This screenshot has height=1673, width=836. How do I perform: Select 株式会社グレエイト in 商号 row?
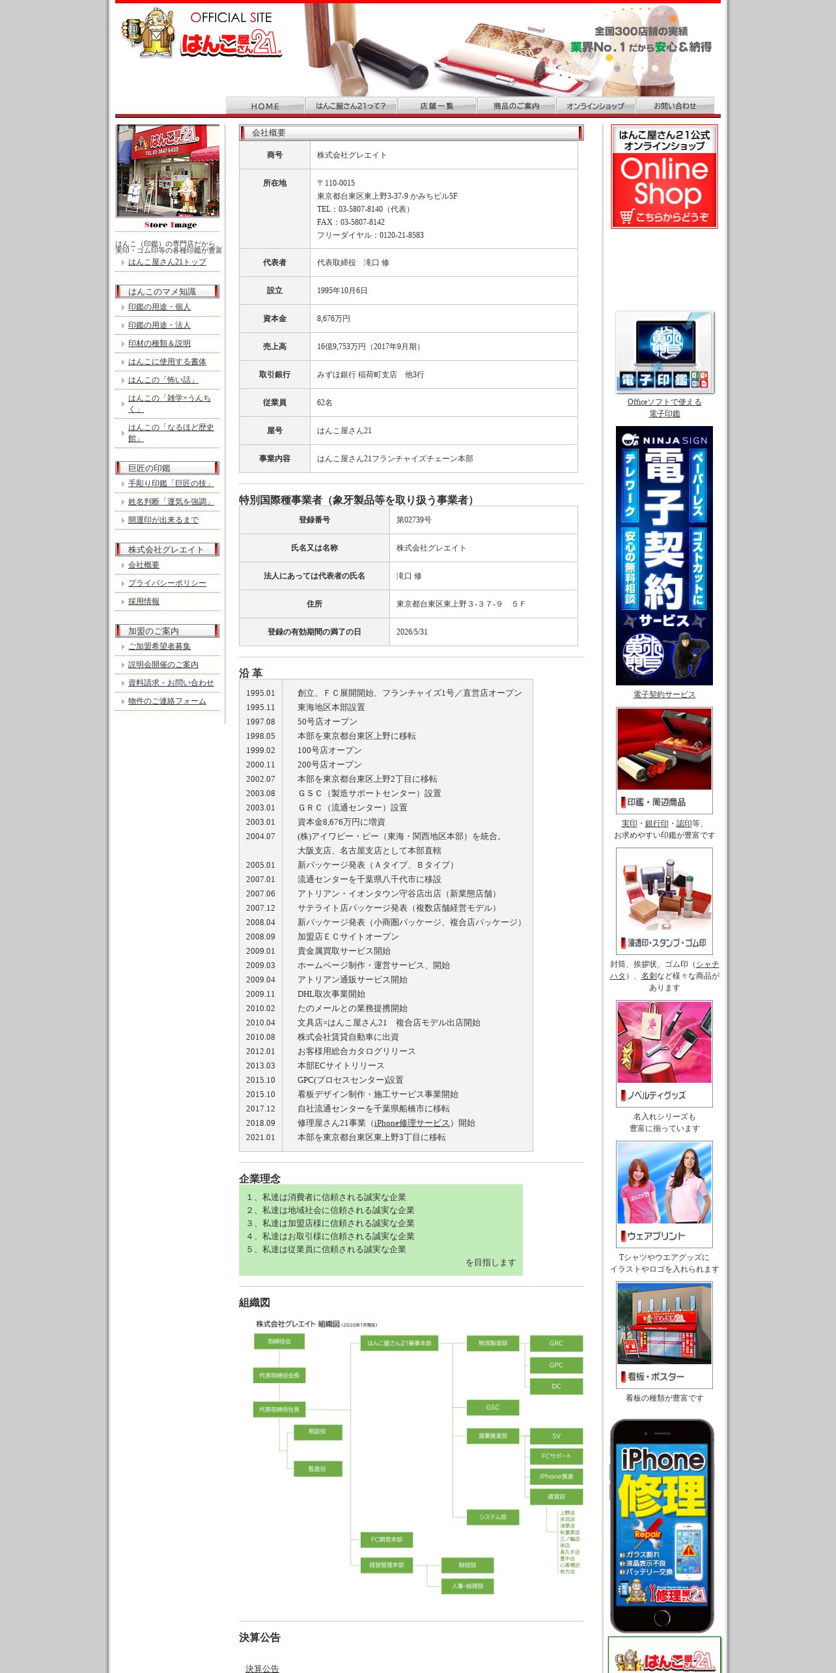point(352,155)
